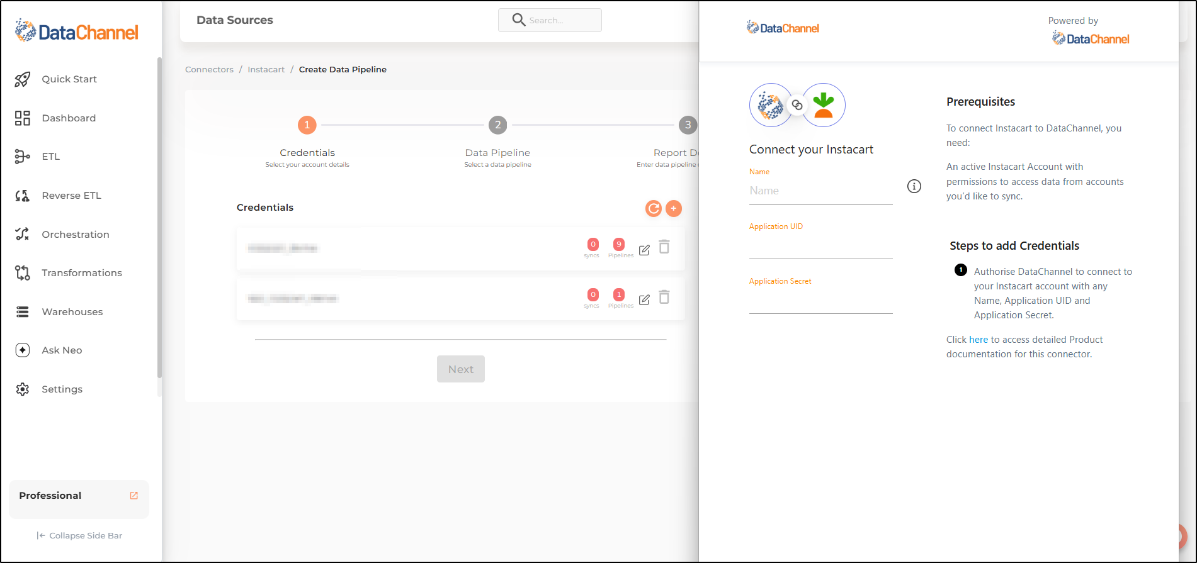Open Reverse ETL in the sidebar
1197x563 pixels.
[x=71, y=196]
